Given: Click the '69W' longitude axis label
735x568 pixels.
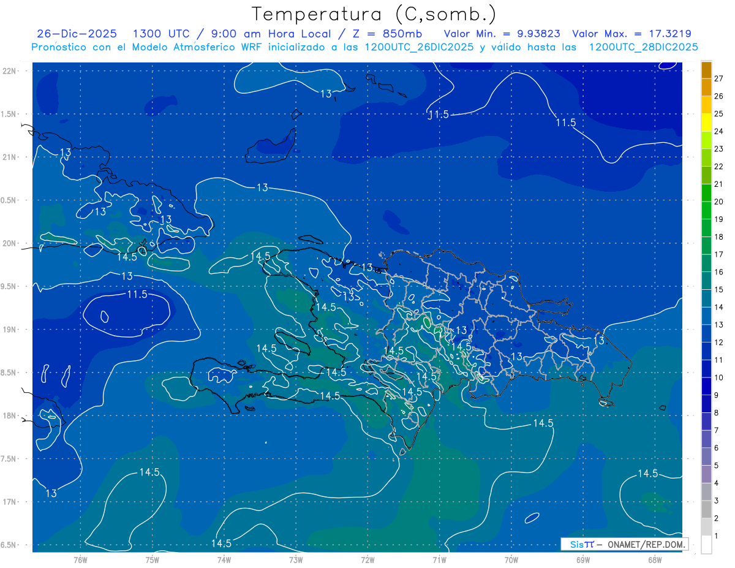Looking at the screenshot, I should click(582, 560).
